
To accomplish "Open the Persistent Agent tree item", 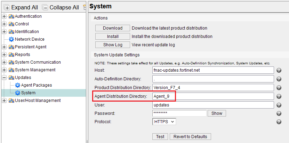I will coord(31,47).
